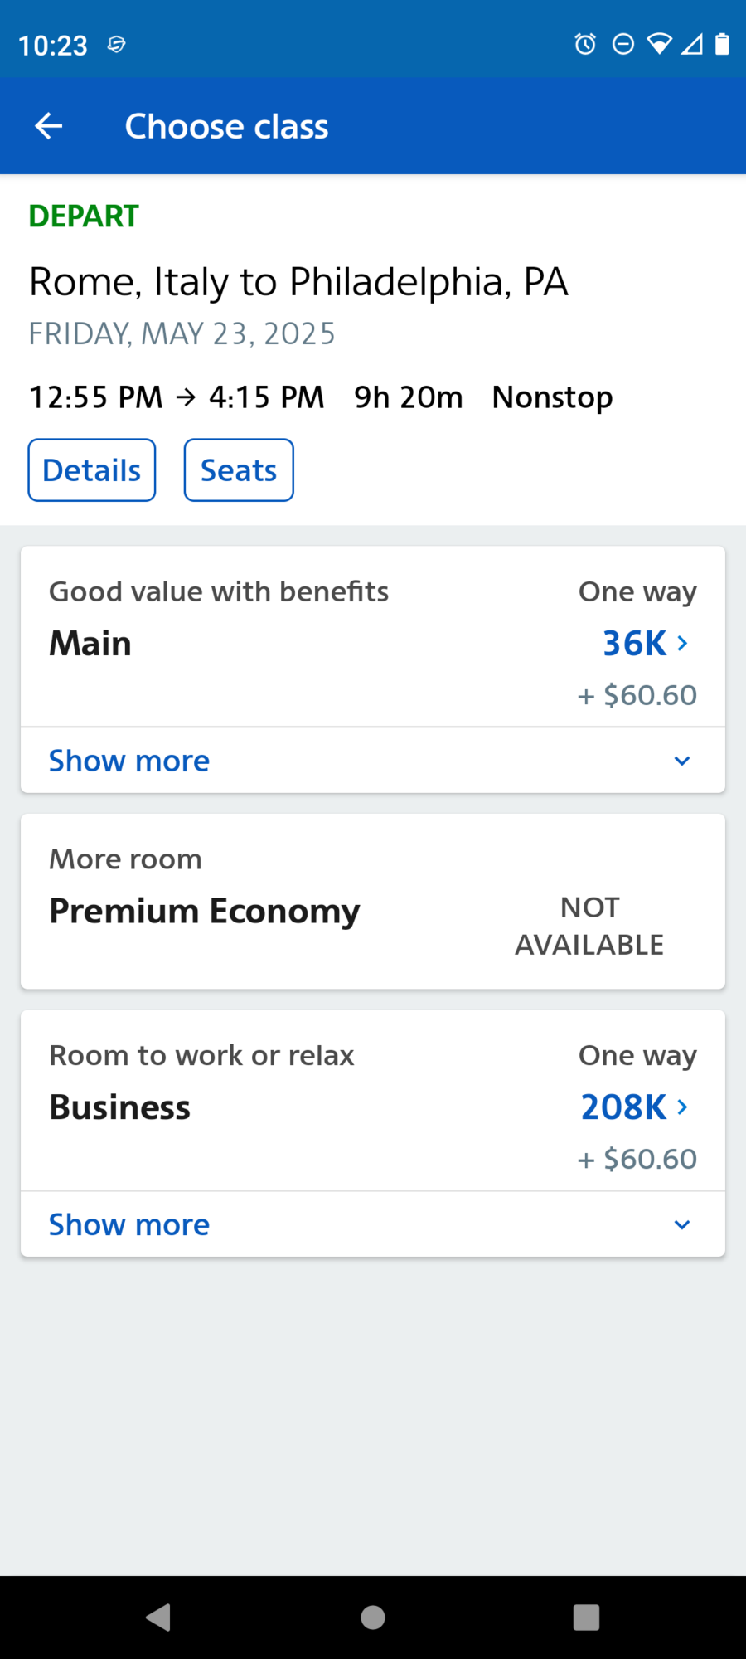Expand Main fare Show more
Screen dimensions: 746x1659
(373, 761)
